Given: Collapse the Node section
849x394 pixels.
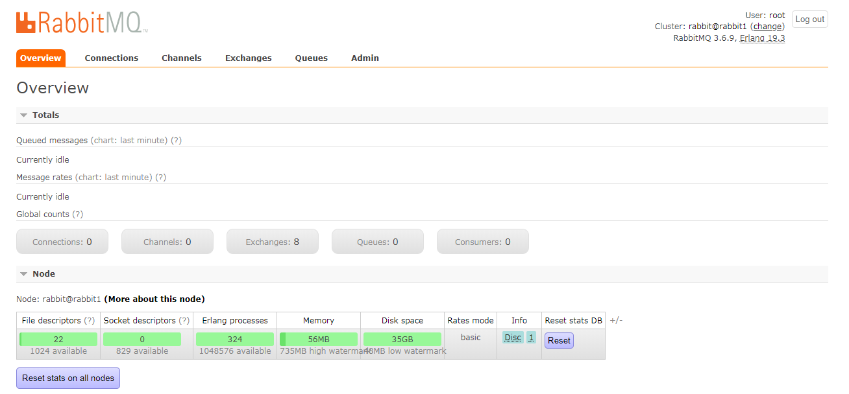Looking at the screenshot, I should click(43, 273).
